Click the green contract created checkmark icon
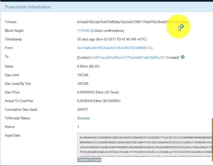The height and width of the screenshot is (166, 213). click(183, 57)
